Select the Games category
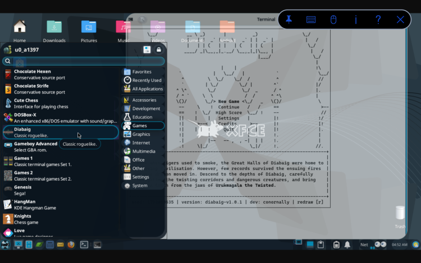The image size is (421, 263). (x=143, y=126)
